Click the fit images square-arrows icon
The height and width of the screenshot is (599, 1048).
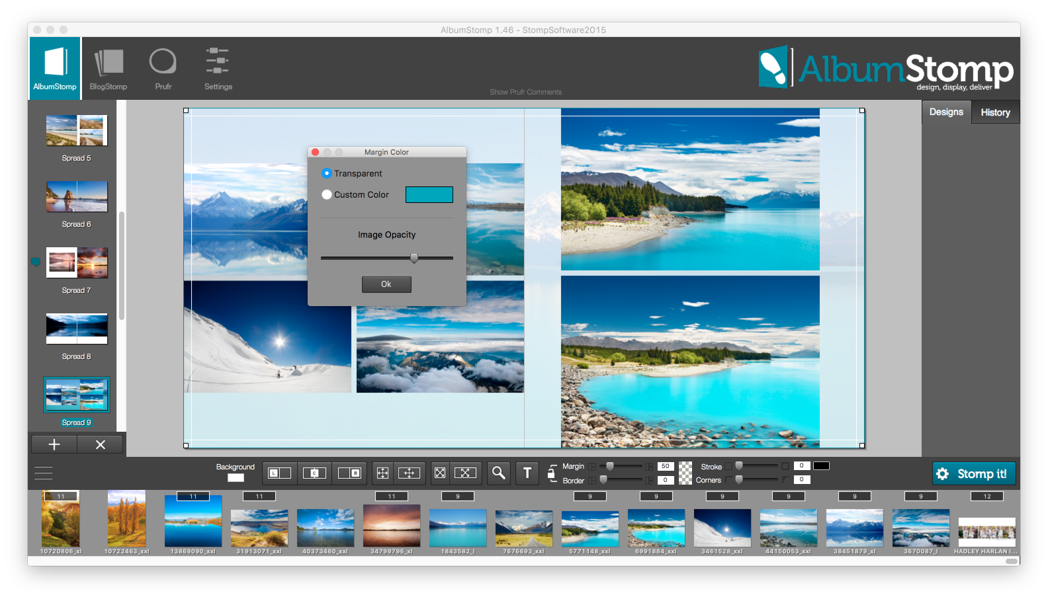pos(382,473)
